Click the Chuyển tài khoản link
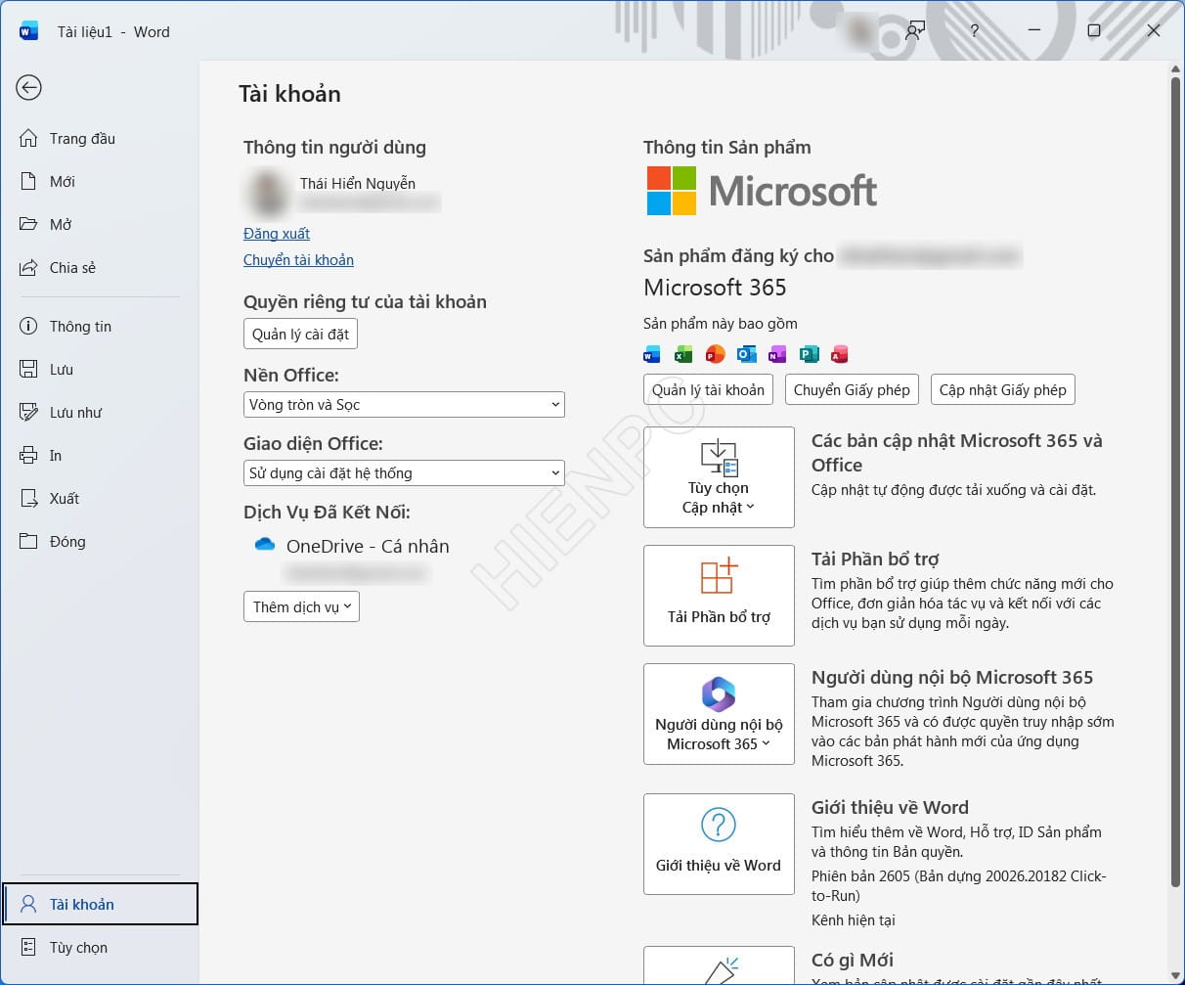The height and width of the screenshot is (985, 1185). coord(298,260)
